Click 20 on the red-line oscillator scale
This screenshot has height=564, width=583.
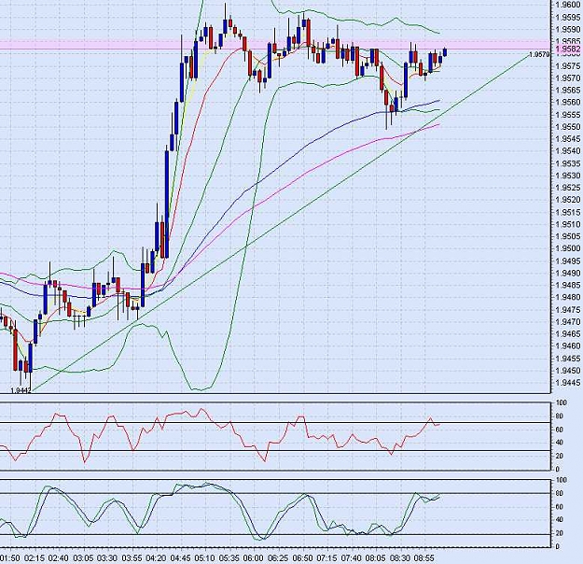tap(559, 456)
